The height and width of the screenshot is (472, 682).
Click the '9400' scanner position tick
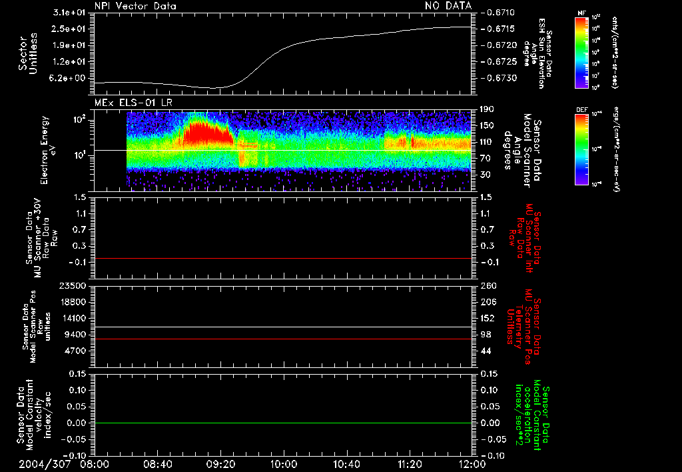click(x=75, y=335)
